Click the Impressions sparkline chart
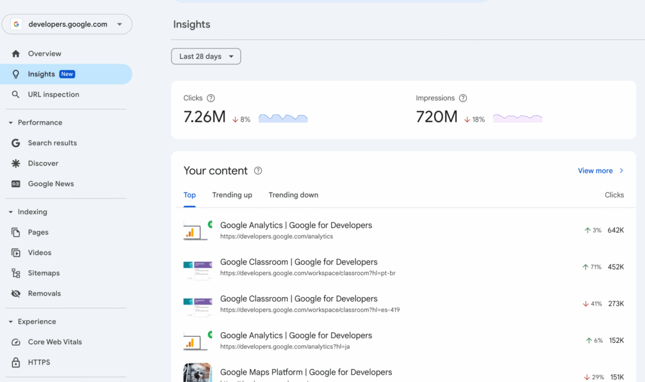This screenshot has width=645, height=382. (x=518, y=118)
